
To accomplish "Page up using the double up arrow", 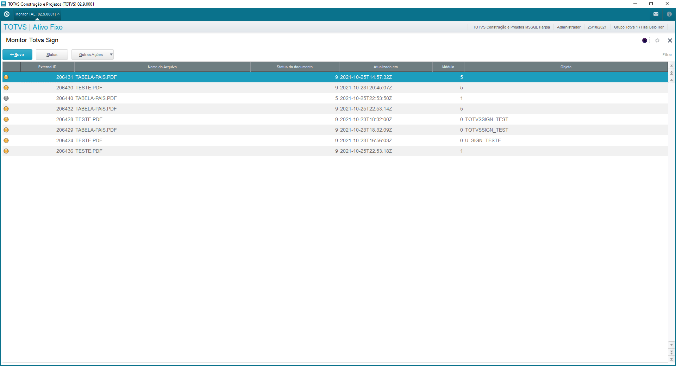I will point(672,73).
